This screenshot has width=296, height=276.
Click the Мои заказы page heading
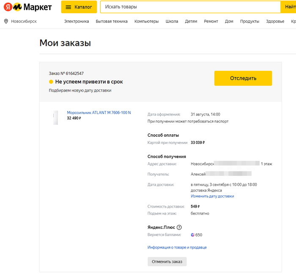click(x=65, y=43)
